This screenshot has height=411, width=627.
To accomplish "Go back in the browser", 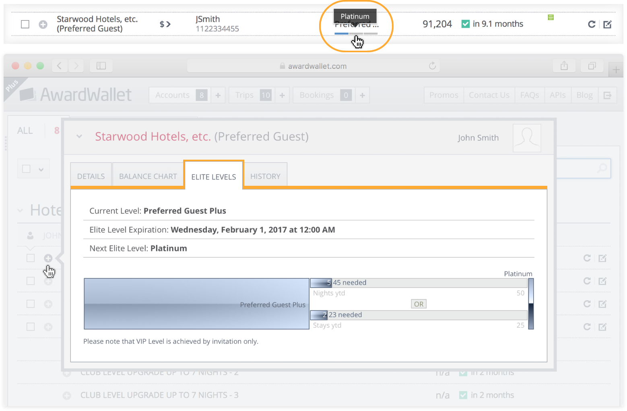I will point(60,66).
